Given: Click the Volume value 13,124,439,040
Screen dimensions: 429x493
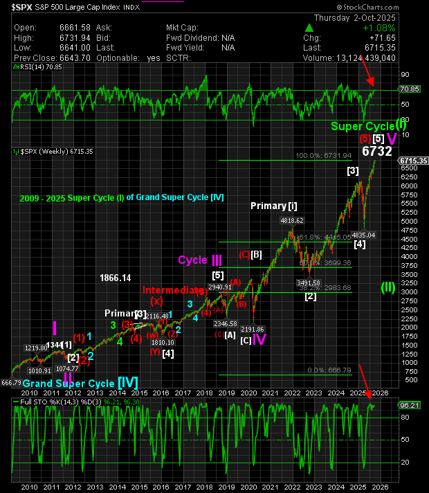Looking at the screenshot, I should point(366,58).
